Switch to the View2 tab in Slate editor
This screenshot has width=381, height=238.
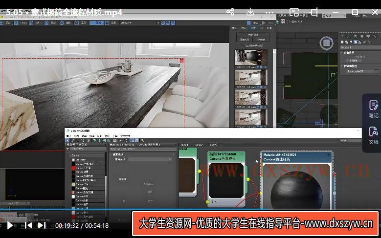pyautogui.click(x=199, y=145)
